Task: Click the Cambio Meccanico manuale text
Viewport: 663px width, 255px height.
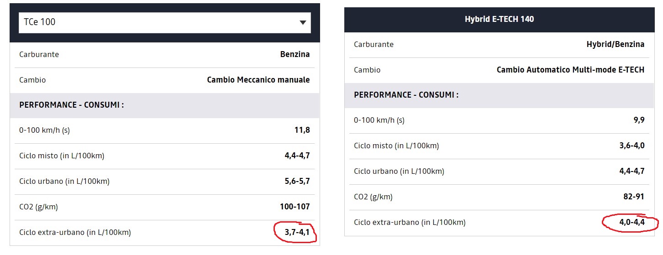Action: [258, 80]
